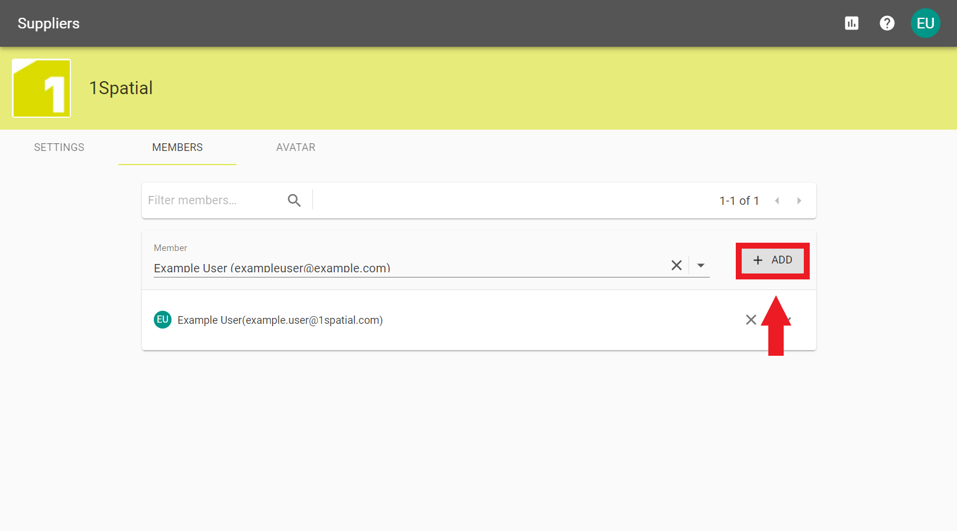Click the Suppliers page title
Image resolution: width=957 pixels, height=531 pixels.
point(49,23)
